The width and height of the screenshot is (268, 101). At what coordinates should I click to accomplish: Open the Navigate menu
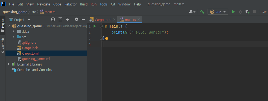tap(43, 4)
